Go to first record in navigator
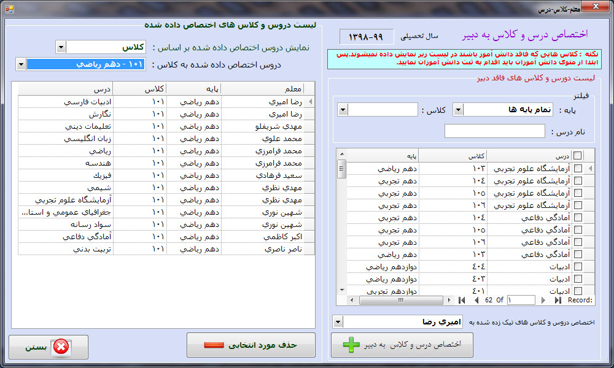 (x=462, y=300)
